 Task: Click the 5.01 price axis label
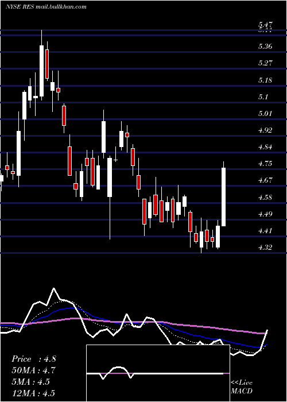point(265,113)
